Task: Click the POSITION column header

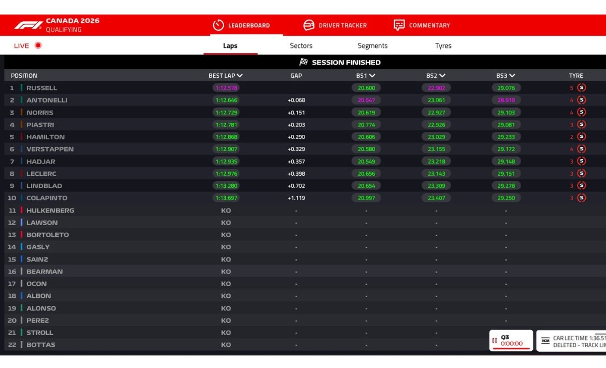Action: click(24, 76)
